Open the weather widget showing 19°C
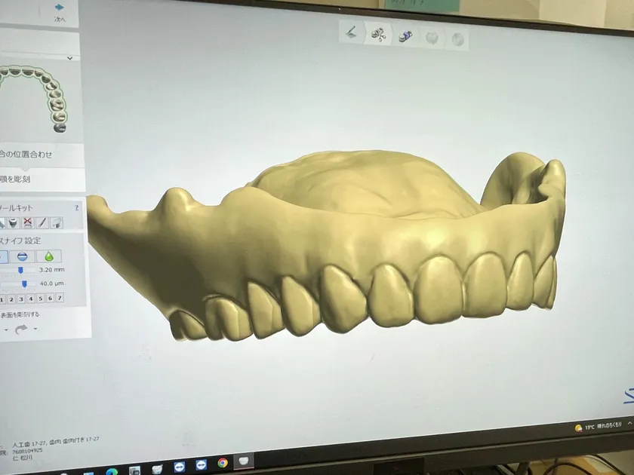 tap(599, 426)
